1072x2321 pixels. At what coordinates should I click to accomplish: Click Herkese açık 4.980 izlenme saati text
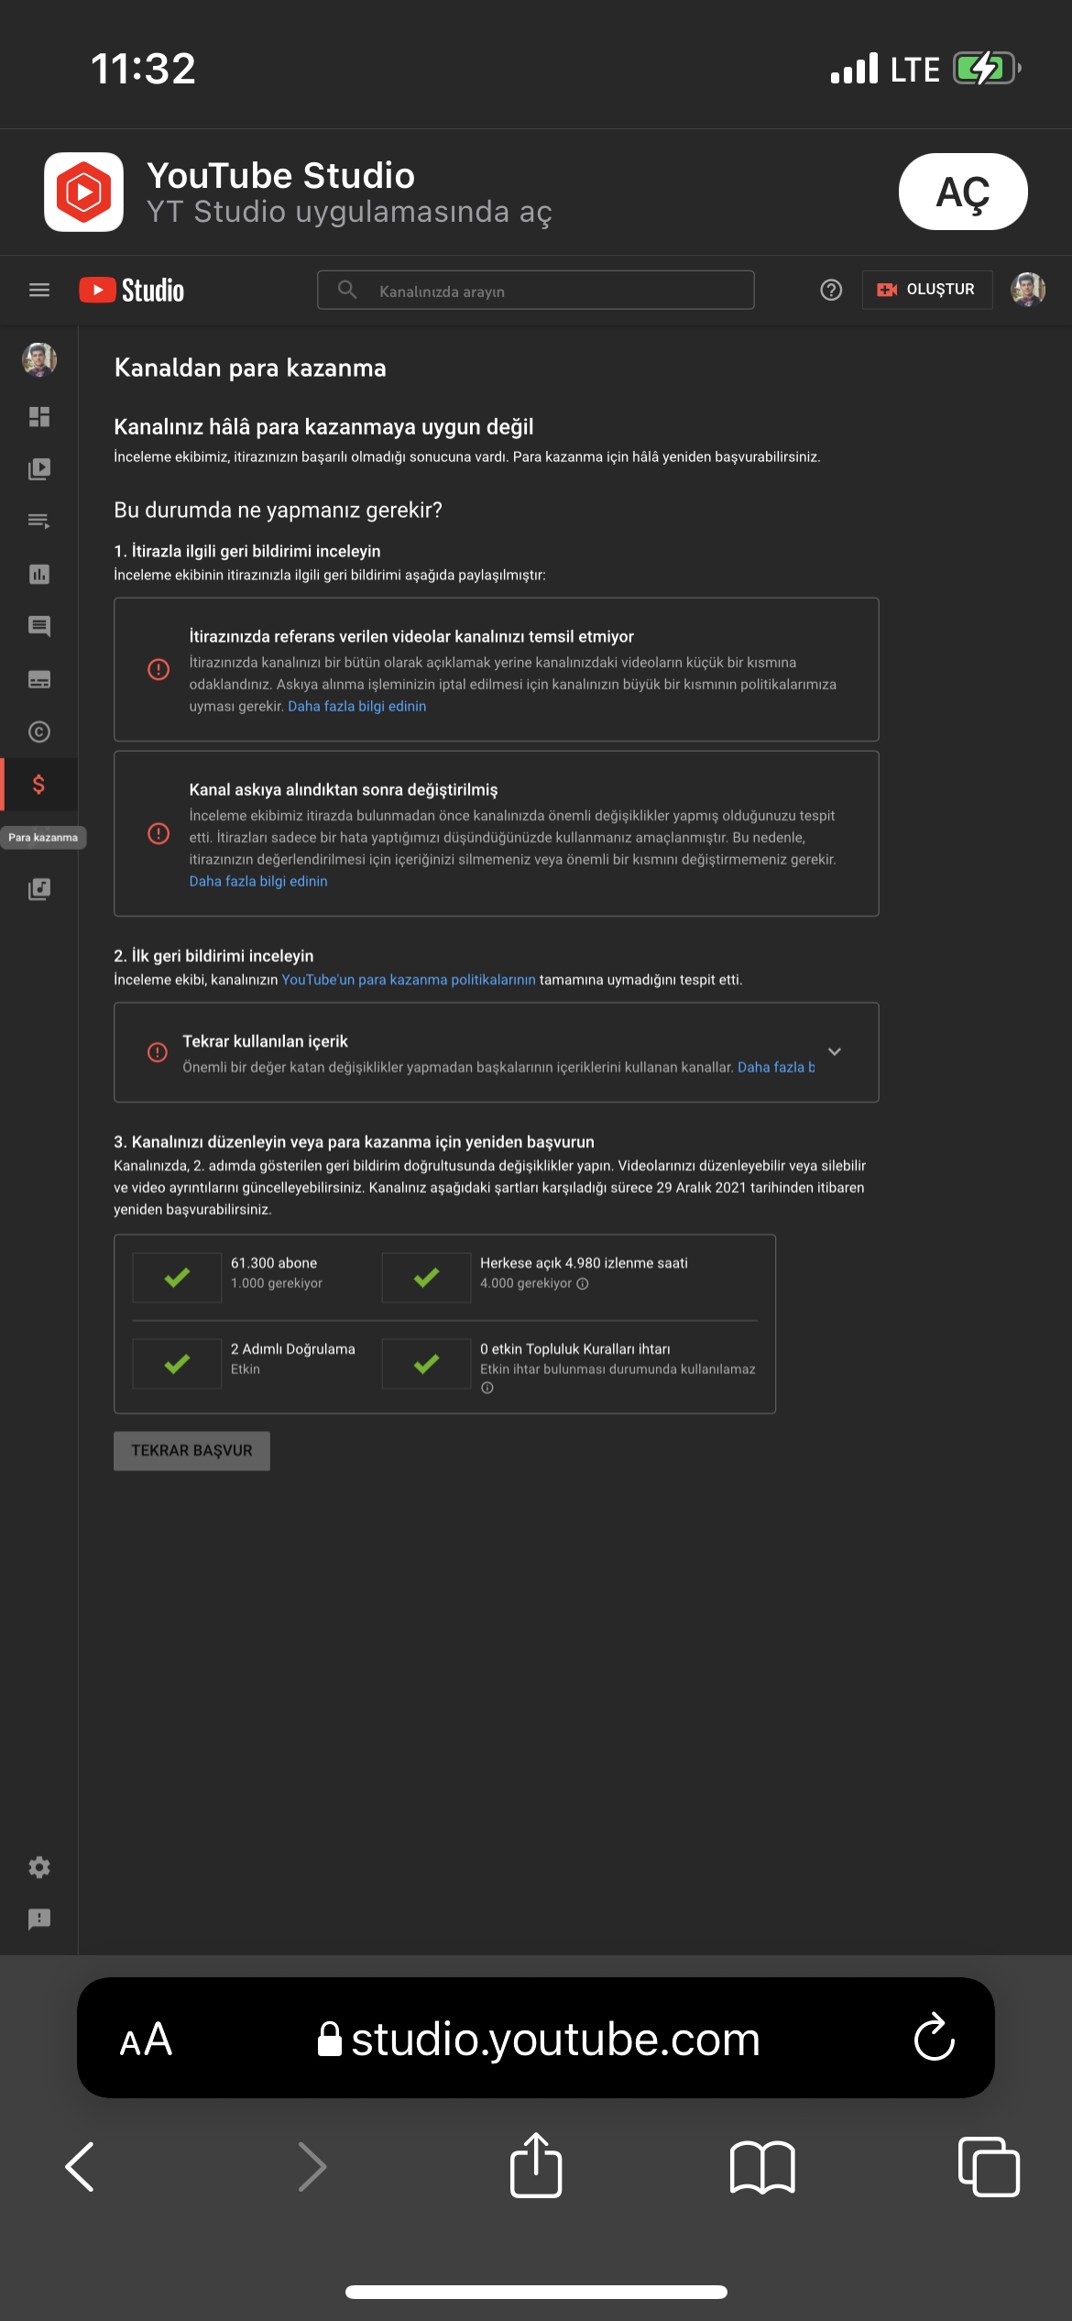(x=584, y=1262)
